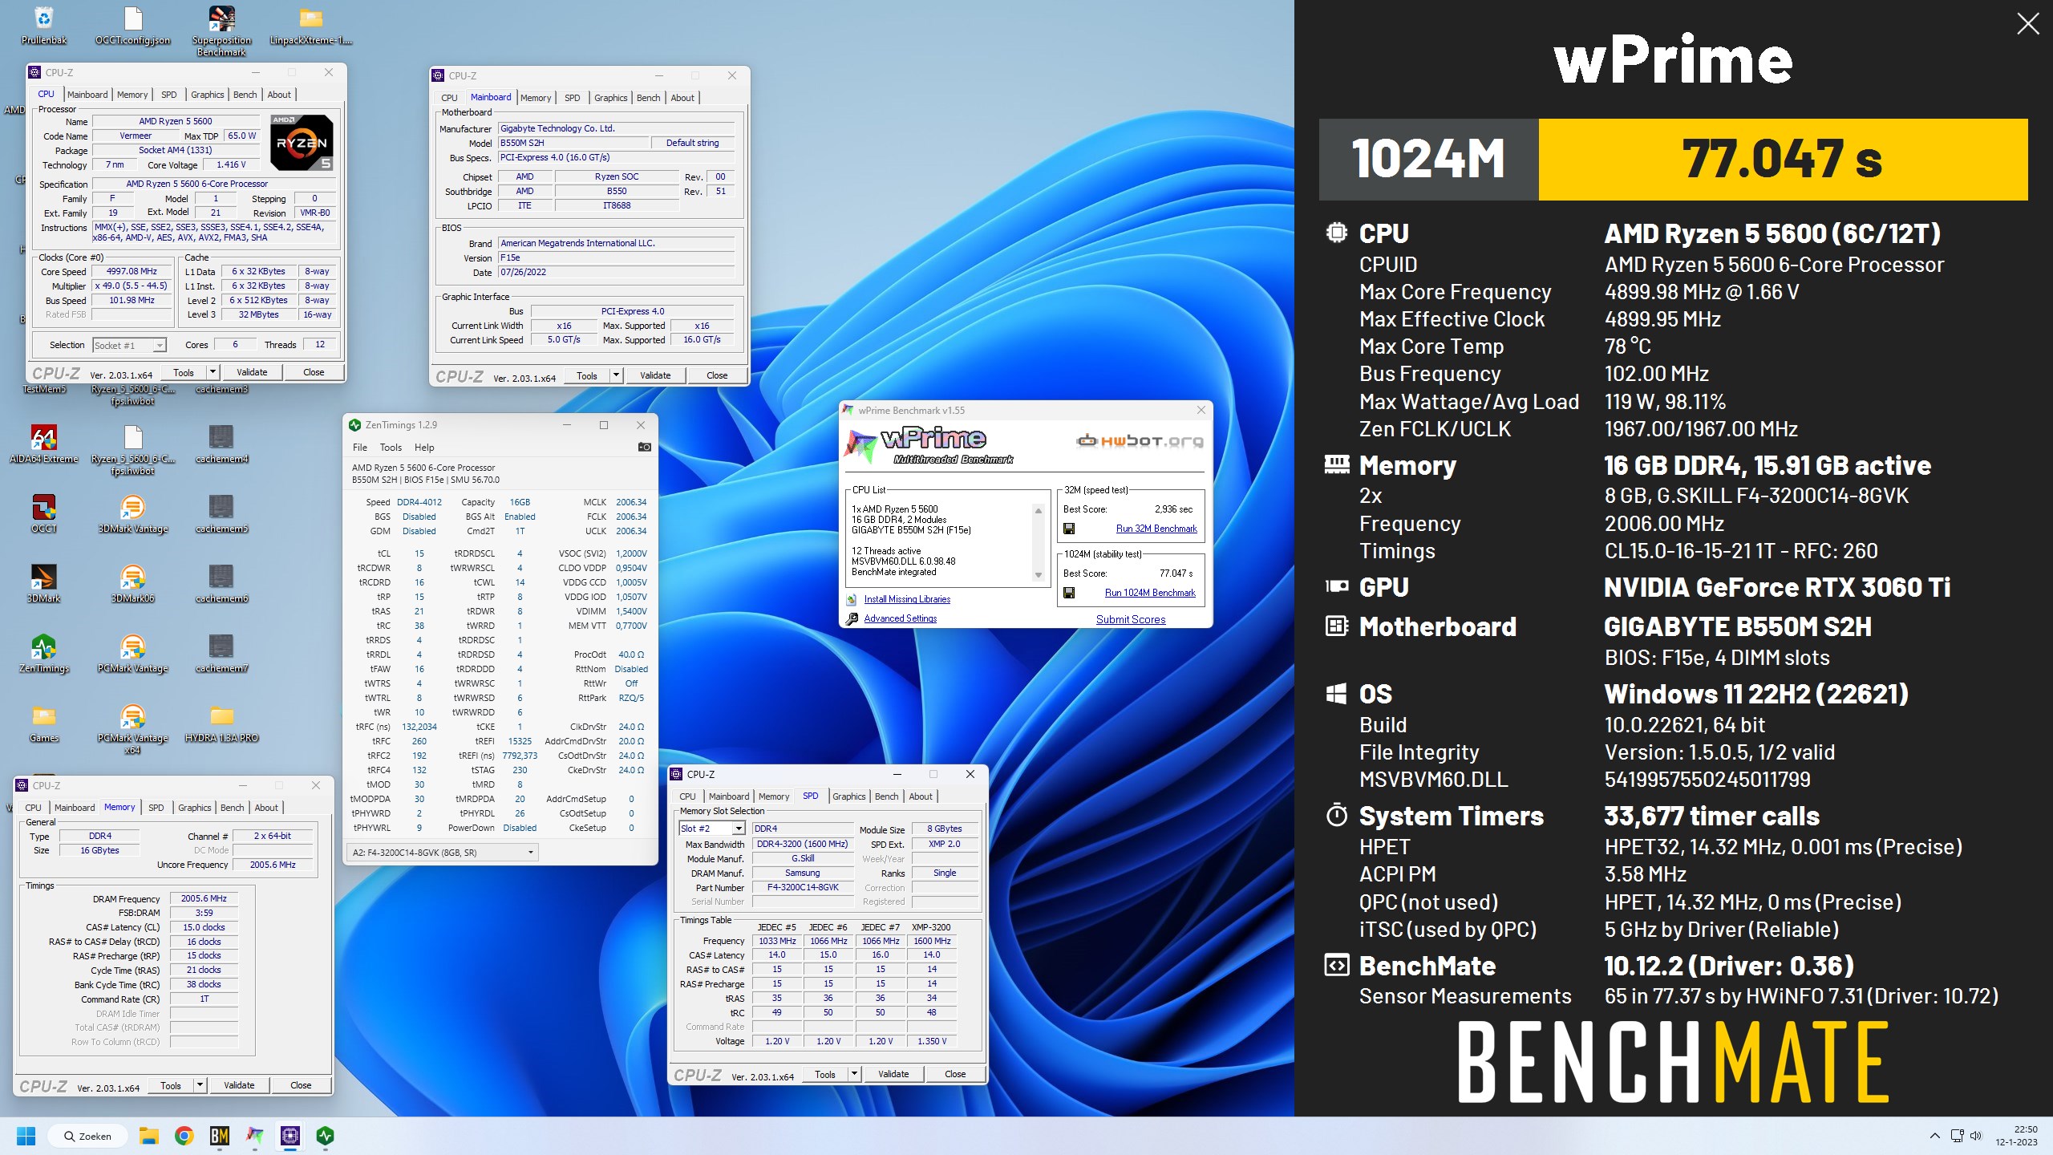Expand Tools arrow in CPU-Z CPU window

pyautogui.click(x=213, y=372)
